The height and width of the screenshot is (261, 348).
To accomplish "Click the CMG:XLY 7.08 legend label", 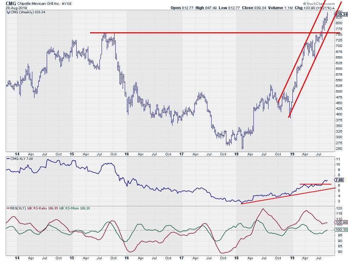I will point(21,159).
